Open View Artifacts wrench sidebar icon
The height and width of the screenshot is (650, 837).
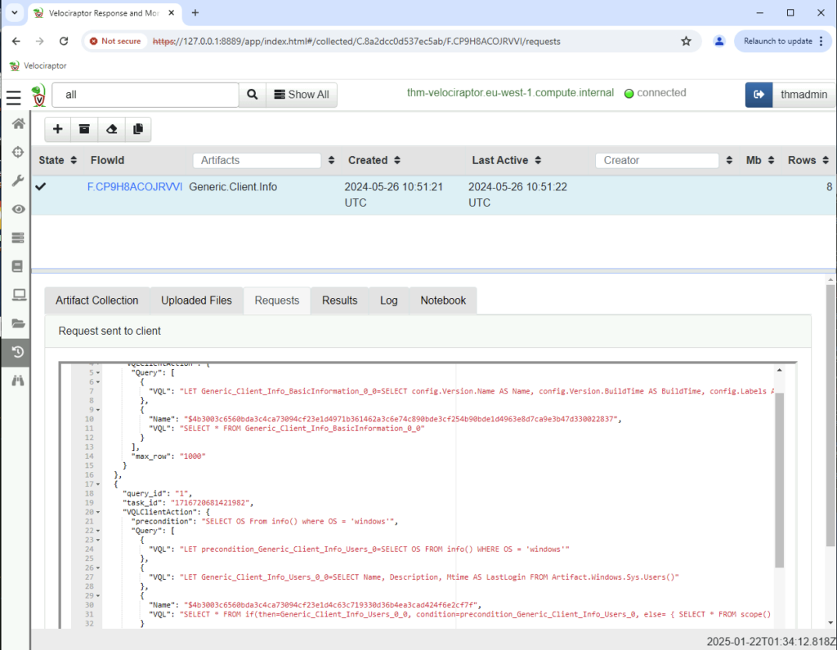[18, 180]
